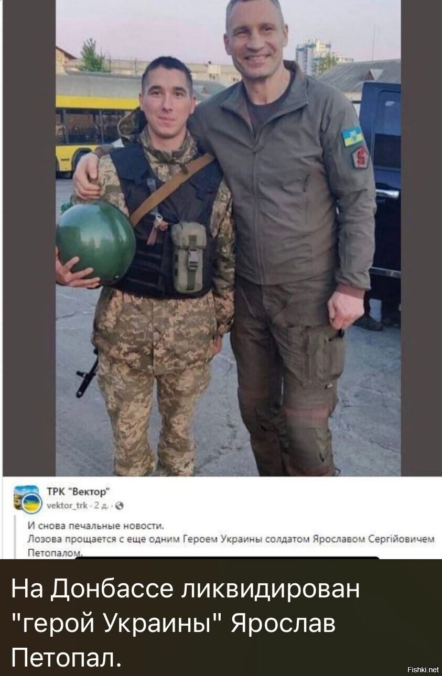The image size is (442, 676).
Task: Click the green pouch on the vest
Action: click(x=188, y=257)
